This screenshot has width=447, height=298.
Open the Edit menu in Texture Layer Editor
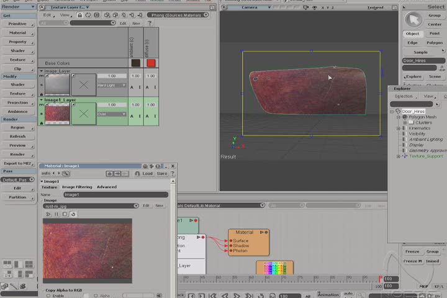(x=48, y=15)
